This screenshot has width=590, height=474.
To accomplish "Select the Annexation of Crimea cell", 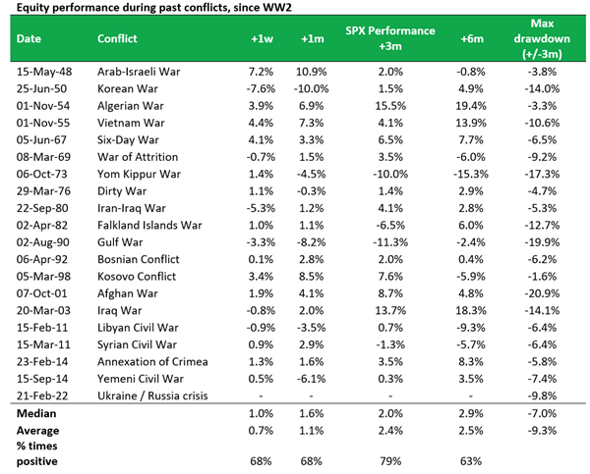I will click(x=152, y=362).
